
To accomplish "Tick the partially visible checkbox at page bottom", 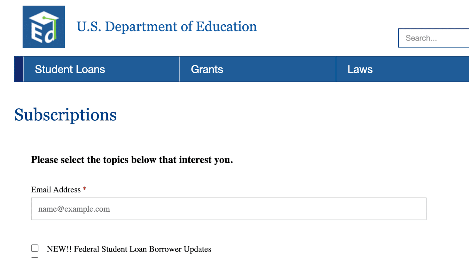I will pyautogui.click(x=35, y=257).
